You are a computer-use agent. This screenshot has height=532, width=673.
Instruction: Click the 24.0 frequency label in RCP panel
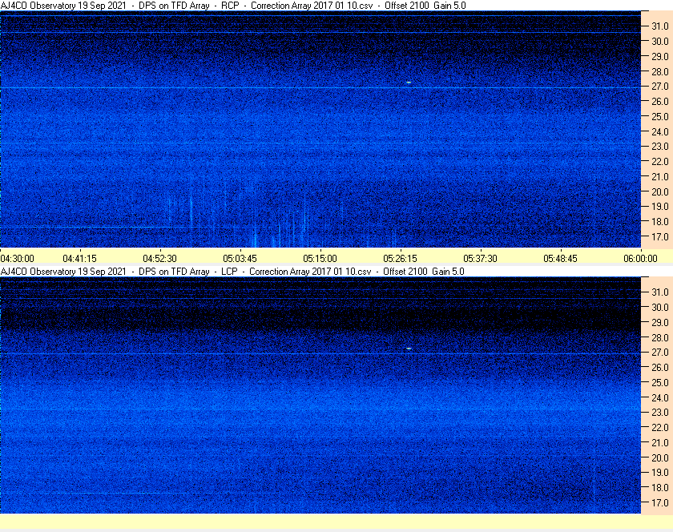coord(660,131)
